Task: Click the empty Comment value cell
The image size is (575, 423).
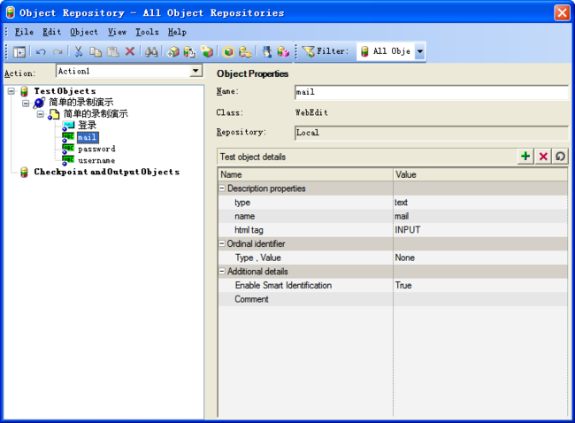Action: click(480, 299)
